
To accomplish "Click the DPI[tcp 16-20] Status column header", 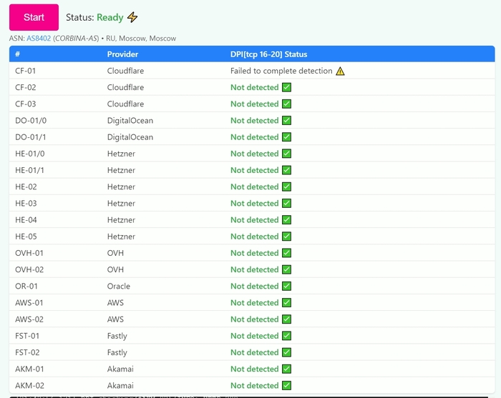I will coord(268,54).
